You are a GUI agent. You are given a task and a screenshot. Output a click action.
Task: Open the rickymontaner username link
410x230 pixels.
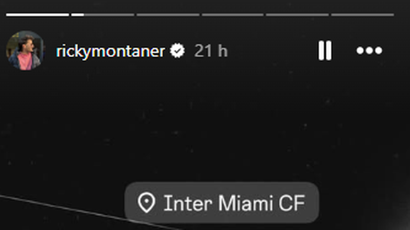click(110, 51)
